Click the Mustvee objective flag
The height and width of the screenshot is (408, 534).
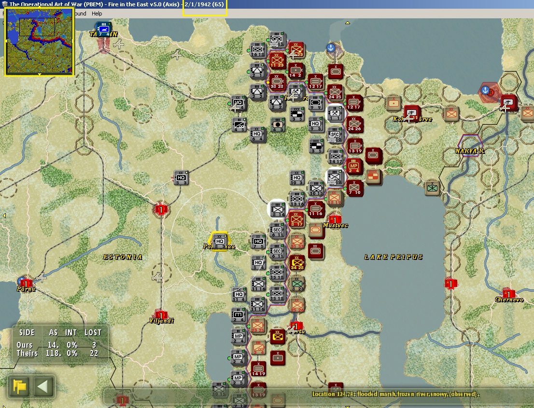click(x=335, y=220)
